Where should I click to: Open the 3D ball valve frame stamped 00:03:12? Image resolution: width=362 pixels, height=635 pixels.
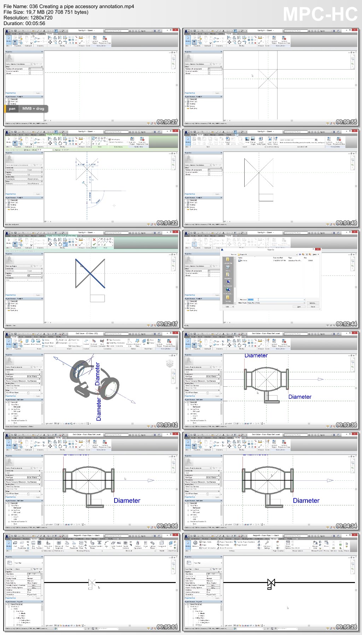click(92, 380)
